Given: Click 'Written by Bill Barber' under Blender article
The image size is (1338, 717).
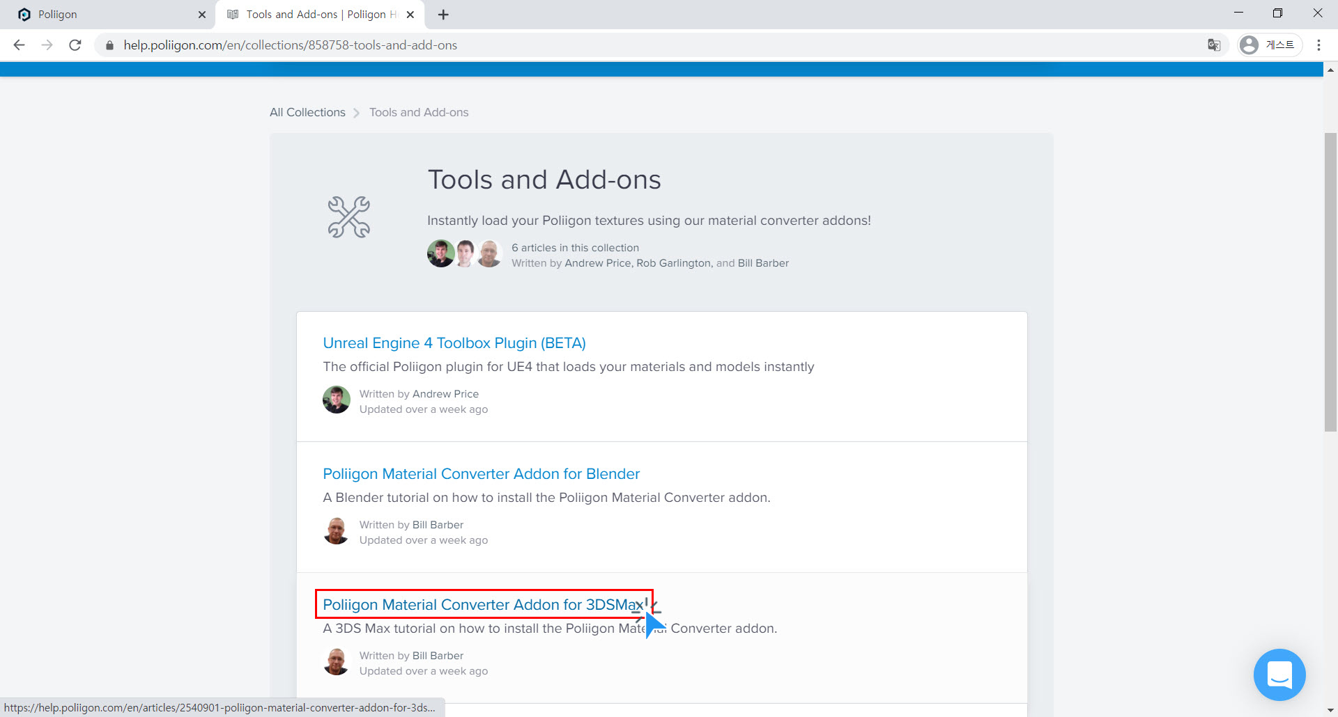Looking at the screenshot, I should pos(411,525).
